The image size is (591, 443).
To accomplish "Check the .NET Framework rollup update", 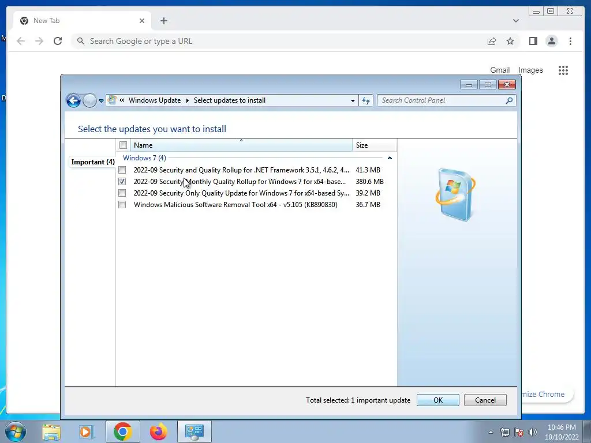I will click(x=122, y=170).
